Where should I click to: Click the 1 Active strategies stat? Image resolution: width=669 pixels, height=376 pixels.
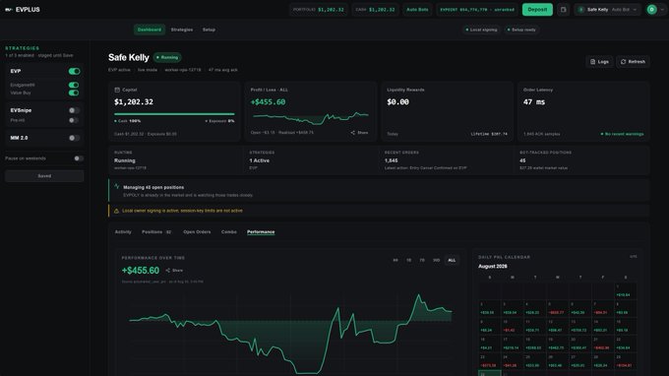tap(260, 160)
